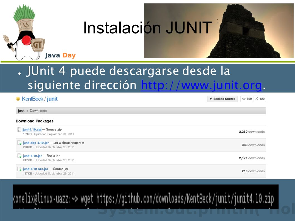Screen dimensions: 295x221
Task: Click the file icon beside junit-4.10.jar
Action: 19,156
